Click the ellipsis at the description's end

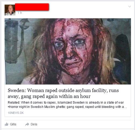click(x=126, y=107)
